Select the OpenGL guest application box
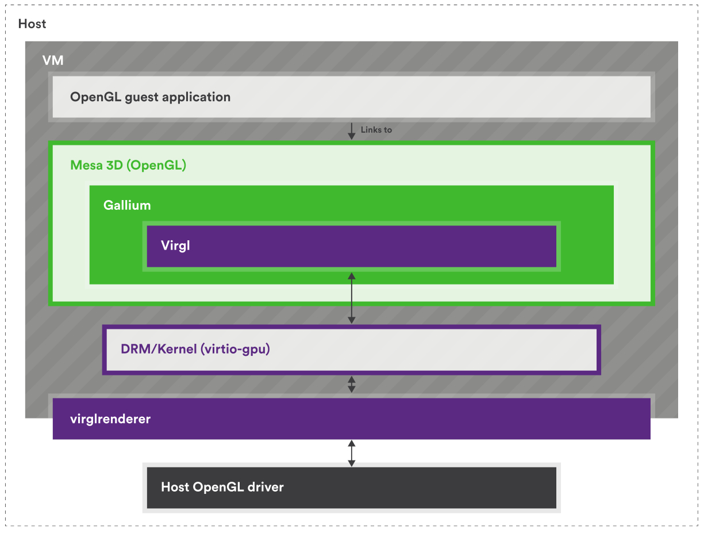This screenshot has width=727, height=545. [351, 97]
